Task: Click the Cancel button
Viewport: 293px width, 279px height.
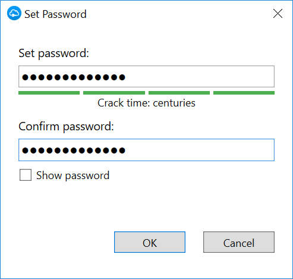Action: click(239, 242)
